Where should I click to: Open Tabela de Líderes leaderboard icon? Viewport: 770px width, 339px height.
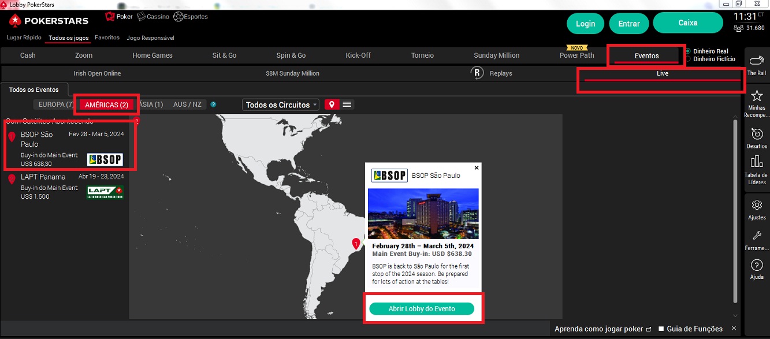(x=756, y=162)
